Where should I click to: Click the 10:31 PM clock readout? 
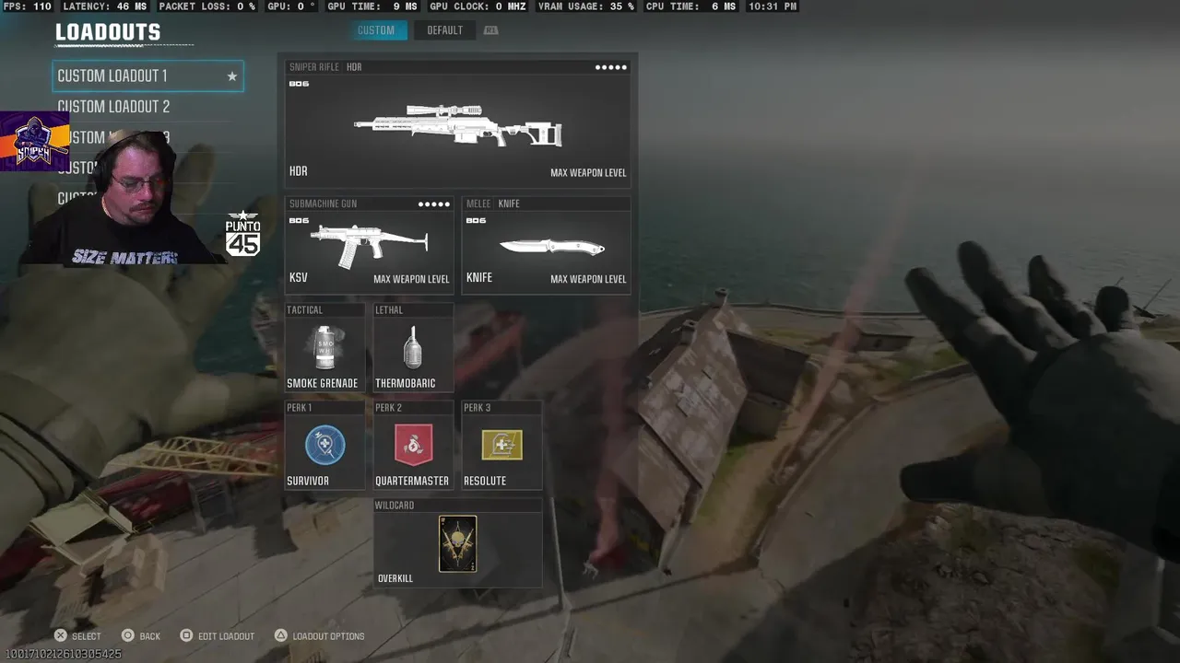(x=773, y=6)
